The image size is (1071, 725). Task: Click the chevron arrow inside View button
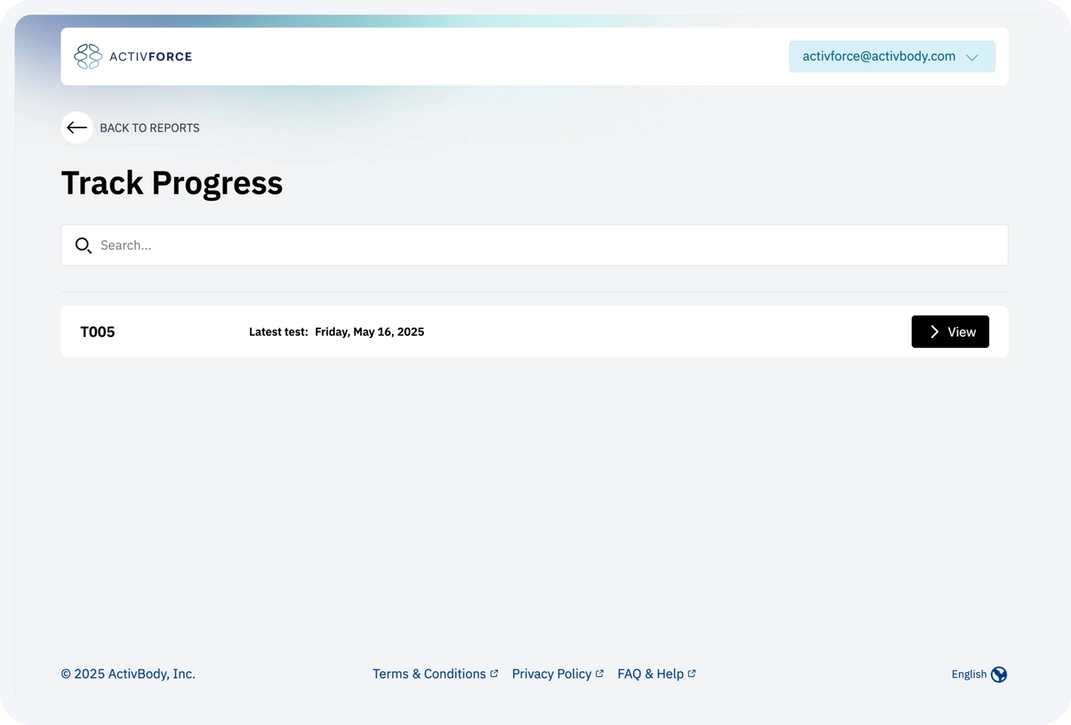click(x=934, y=332)
